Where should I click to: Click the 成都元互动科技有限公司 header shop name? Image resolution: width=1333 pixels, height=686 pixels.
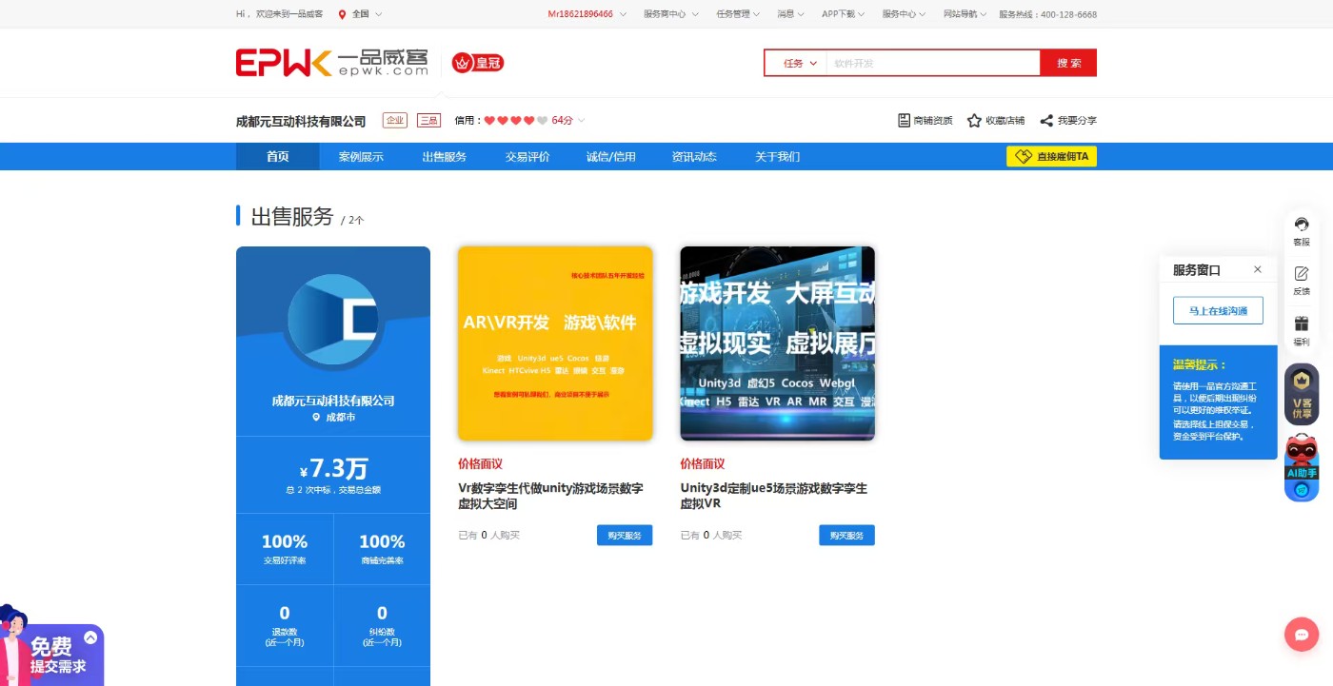coord(301,121)
